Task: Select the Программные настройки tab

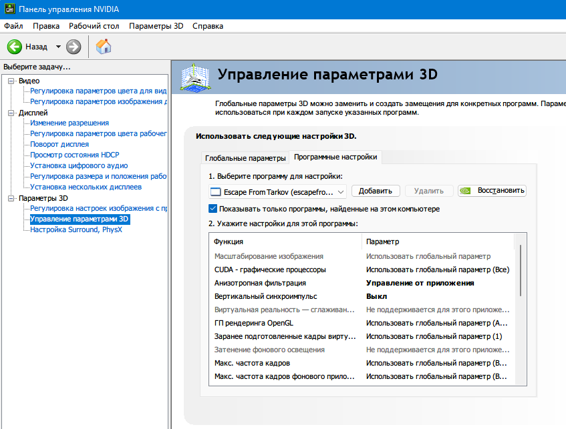Action: coord(335,157)
